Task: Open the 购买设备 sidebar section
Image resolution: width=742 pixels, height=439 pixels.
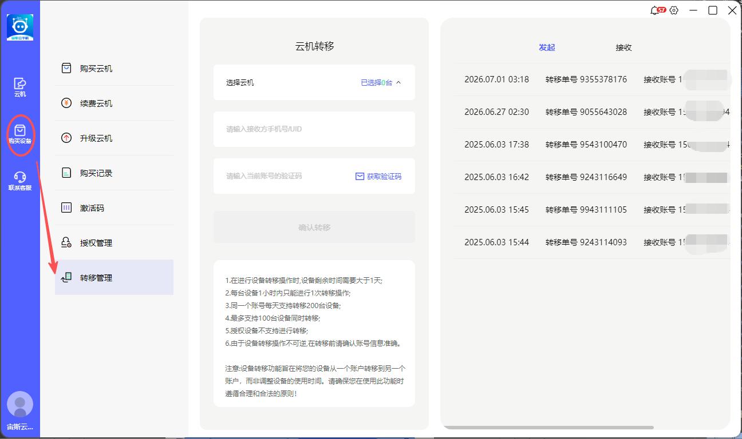Action: [x=20, y=134]
